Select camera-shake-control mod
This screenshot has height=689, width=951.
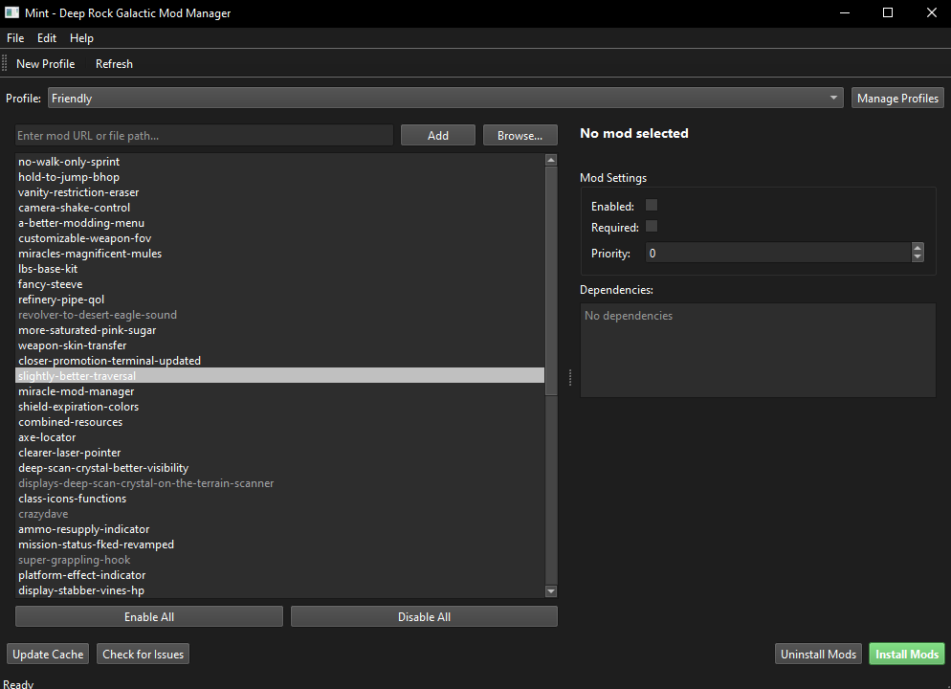point(279,208)
